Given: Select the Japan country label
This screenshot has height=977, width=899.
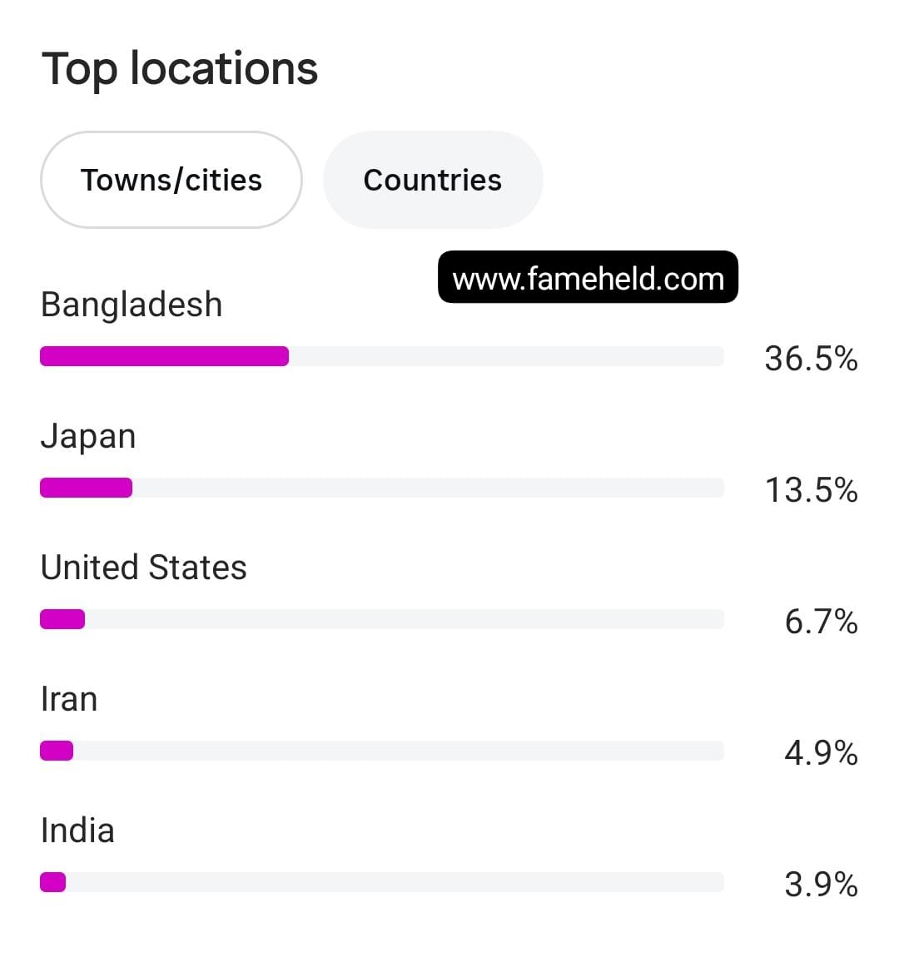Looking at the screenshot, I should 88,437.
